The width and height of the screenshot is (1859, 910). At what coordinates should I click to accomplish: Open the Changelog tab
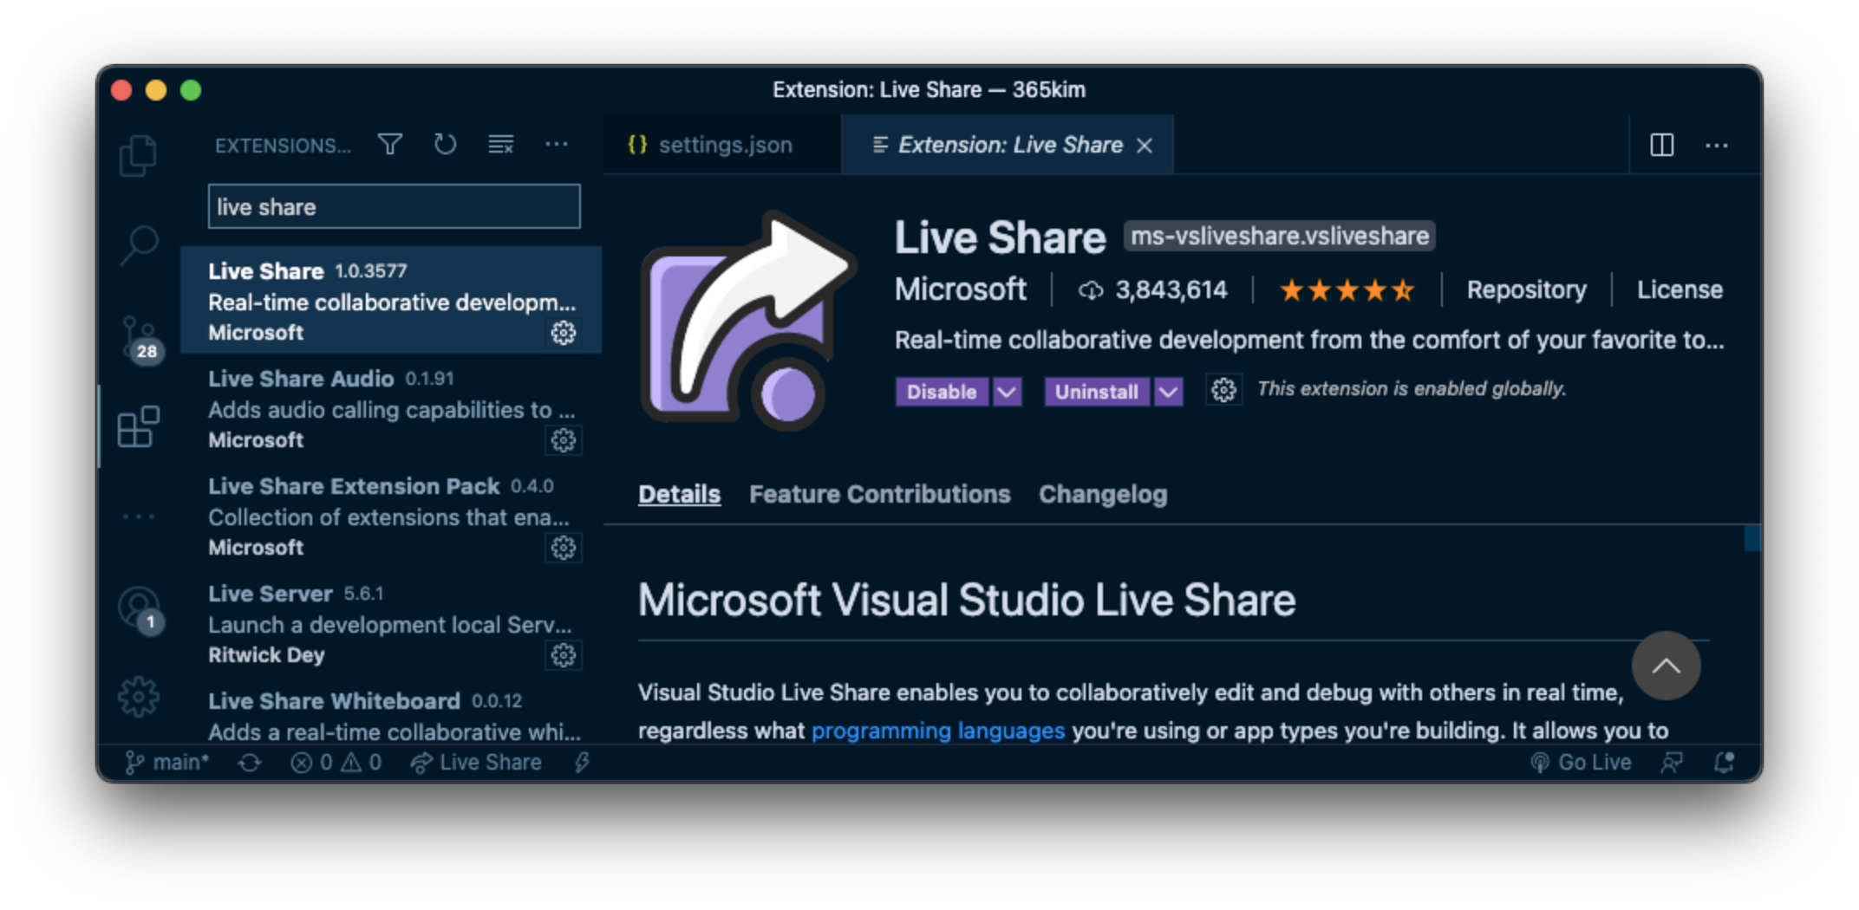click(x=1103, y=494)
